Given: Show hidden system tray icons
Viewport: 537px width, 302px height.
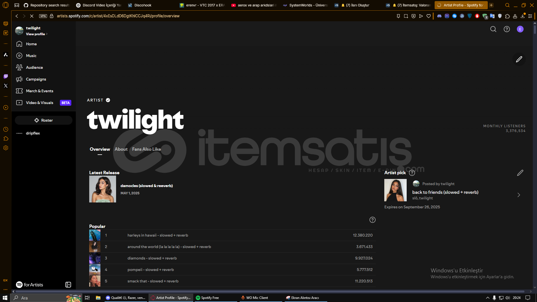Looking at the screenshot, I should pyautogui.click(x=487, y=298).
